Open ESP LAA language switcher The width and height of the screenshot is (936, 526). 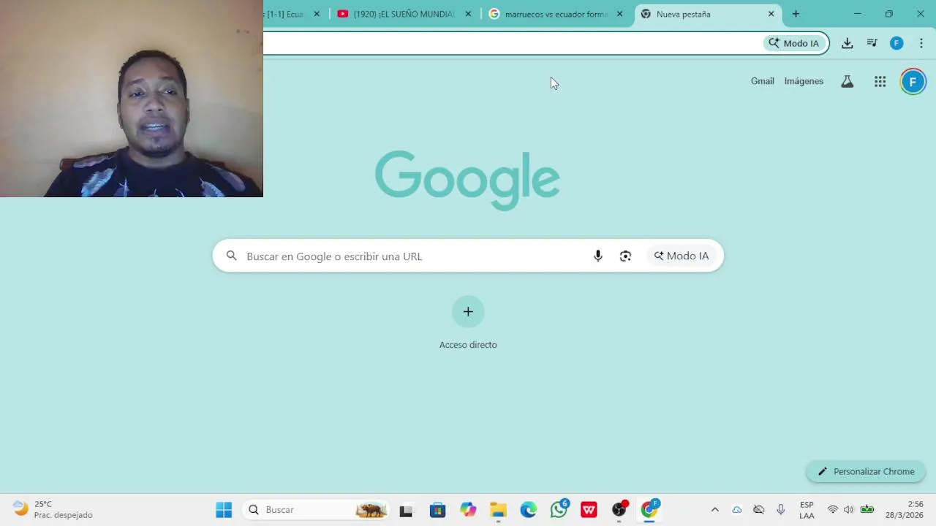pyautogui.click(x=807, y=510)
